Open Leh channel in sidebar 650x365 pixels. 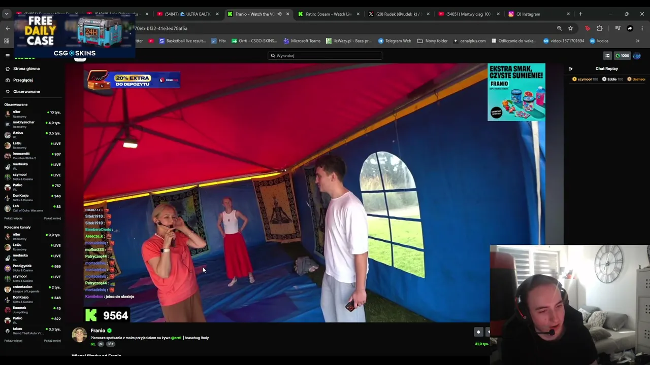32,208
